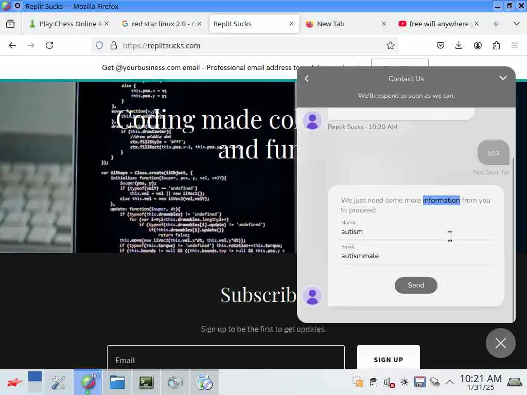Click the user avatar beside Replit Sucks message
Screen dimensions: 527x395
point(312,121)
